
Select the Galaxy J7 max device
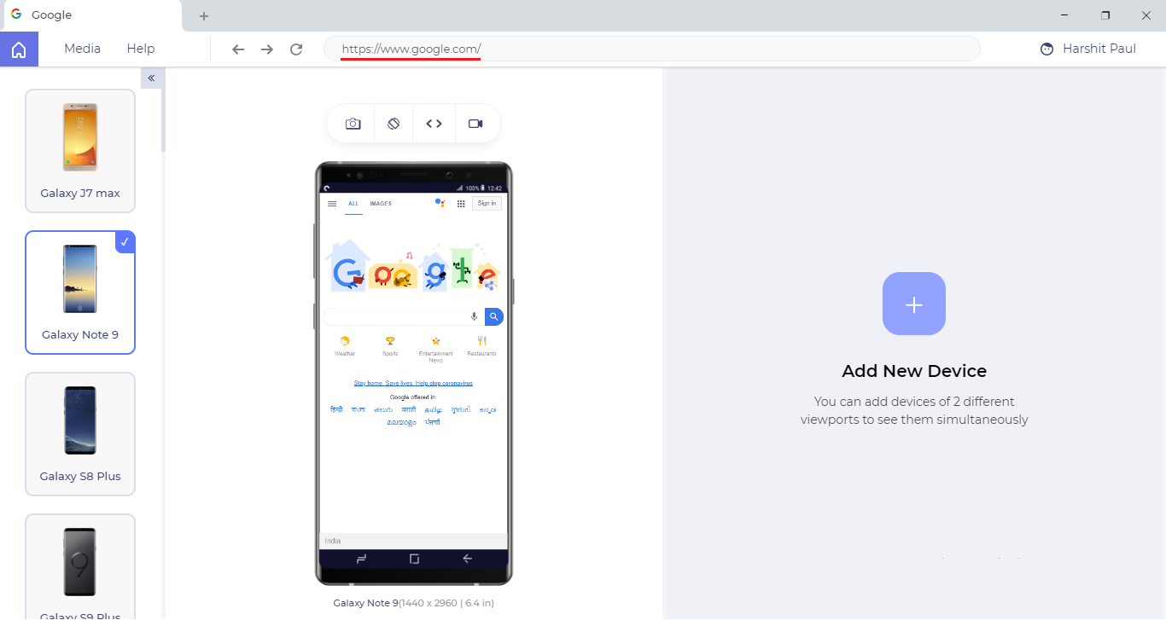[80, 151]
